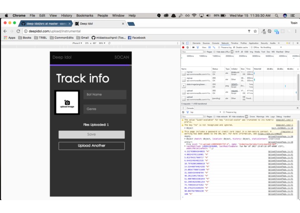The width and height of the screenshot is (300, 213).
Task: Switch to the deep-idol/src GitHub tab
Action: coord(46,24)
